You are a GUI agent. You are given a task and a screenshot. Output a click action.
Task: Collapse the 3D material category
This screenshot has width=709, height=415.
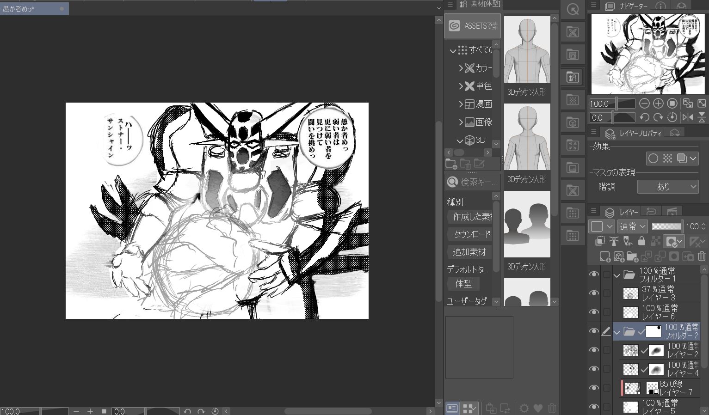[x=460, y=140]
